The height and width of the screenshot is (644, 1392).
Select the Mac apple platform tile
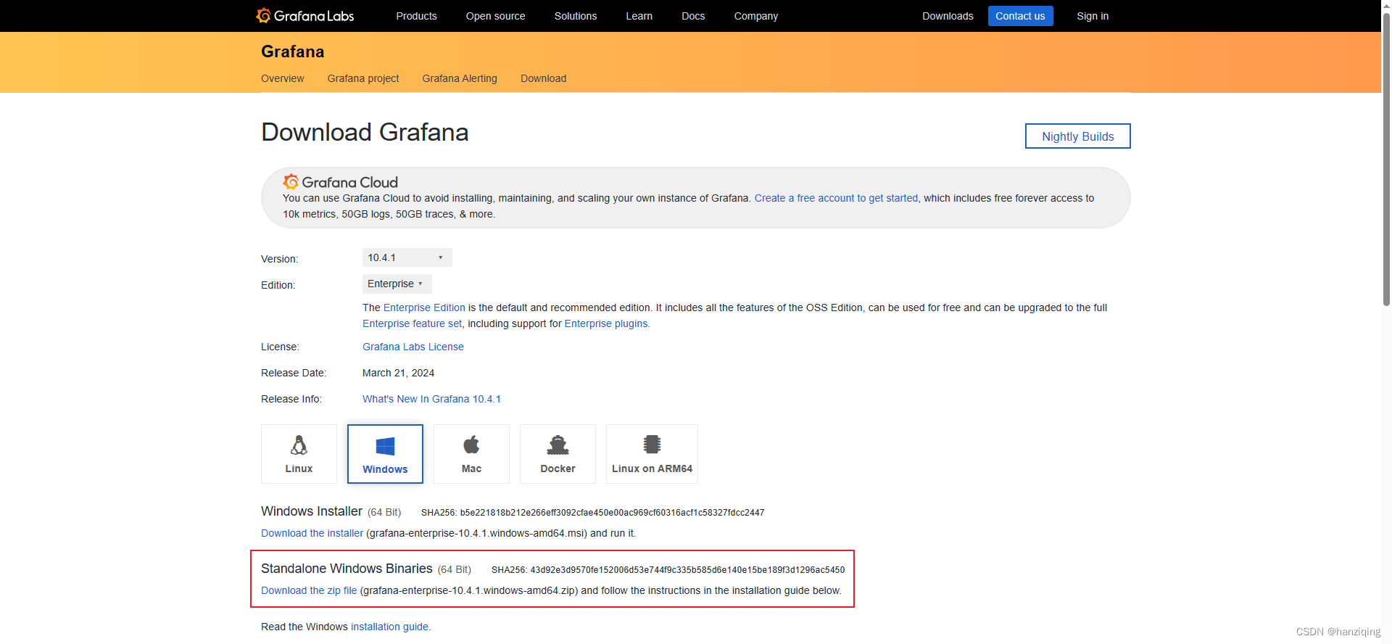471,454
